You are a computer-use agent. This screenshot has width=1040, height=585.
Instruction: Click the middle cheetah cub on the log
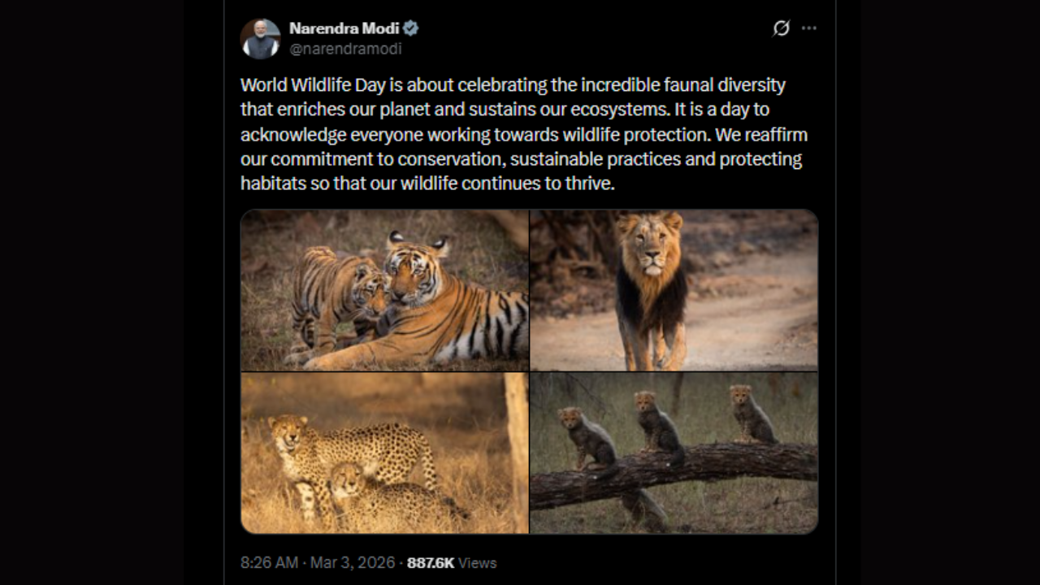656,424
